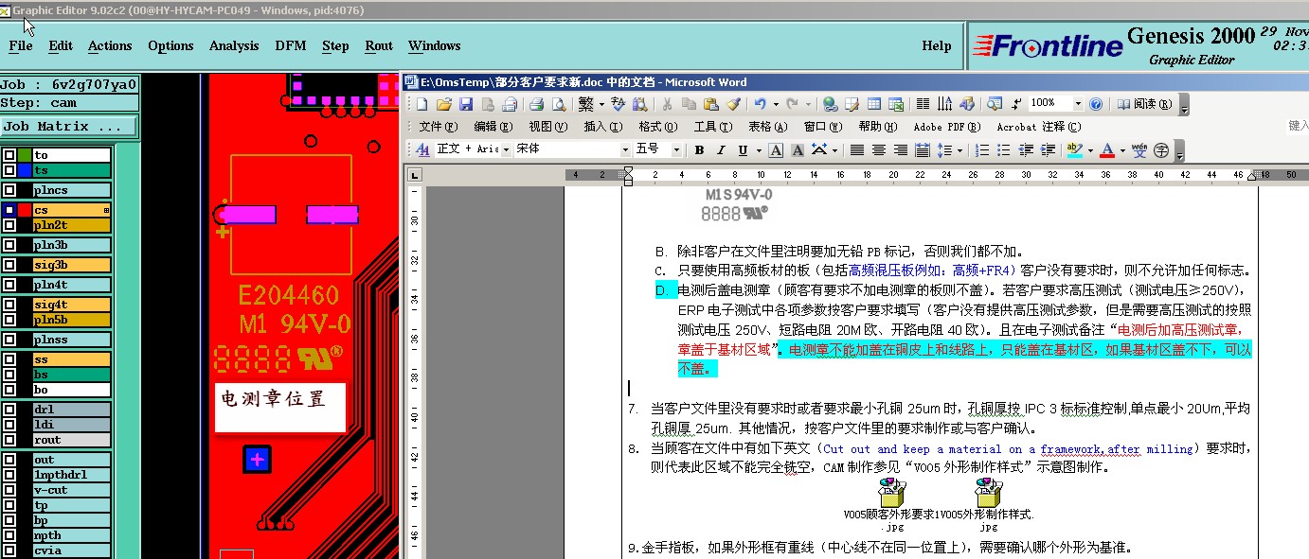Align text to the right
Image resolution: width=1309 pixels, height=559 pixels.
coord(900,149)
